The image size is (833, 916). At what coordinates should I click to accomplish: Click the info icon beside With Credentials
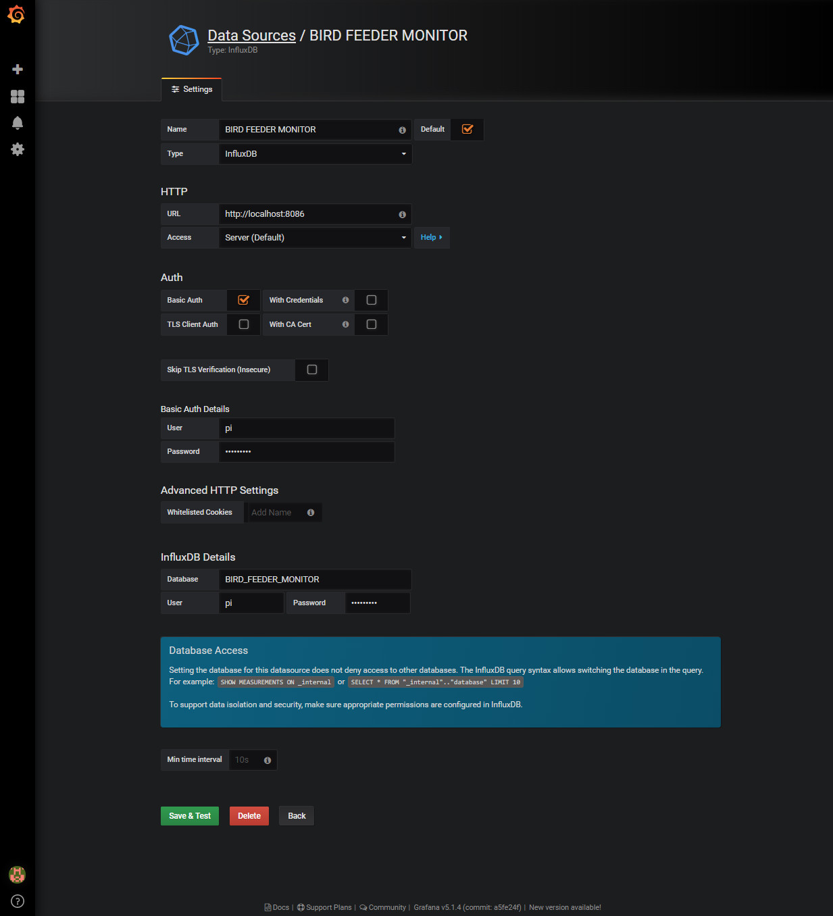(x=345, y=300)
